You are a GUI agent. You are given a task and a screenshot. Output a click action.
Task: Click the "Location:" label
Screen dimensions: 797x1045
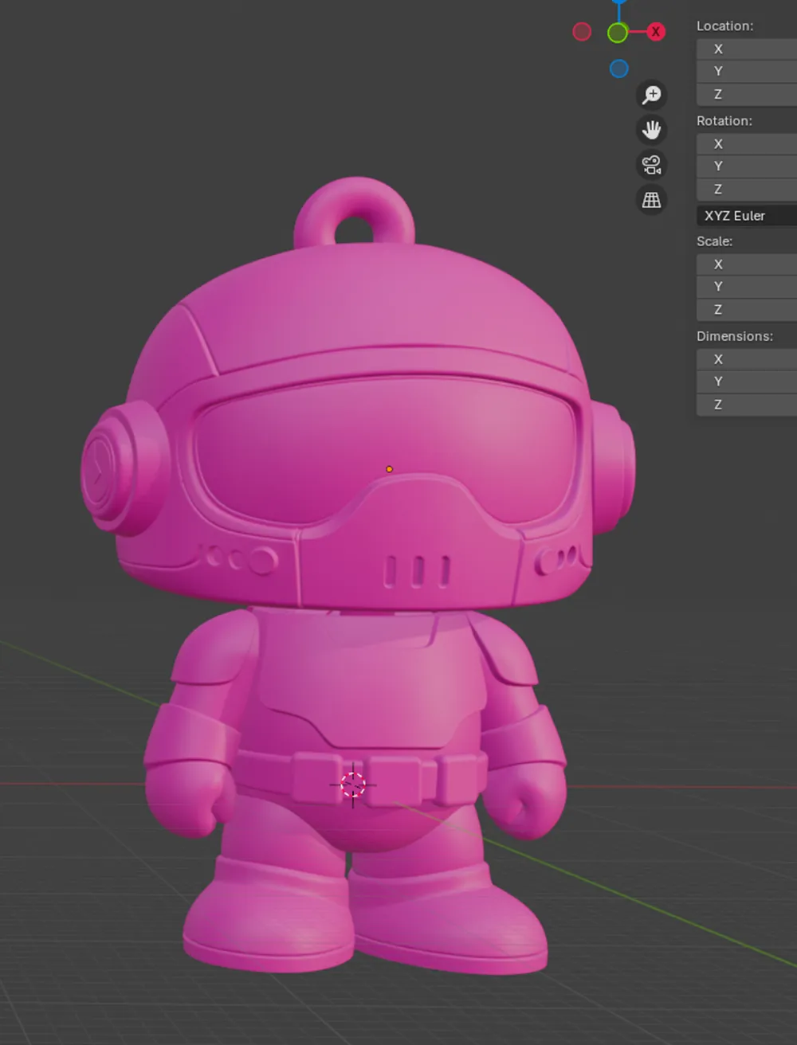[x=724, y=26]
